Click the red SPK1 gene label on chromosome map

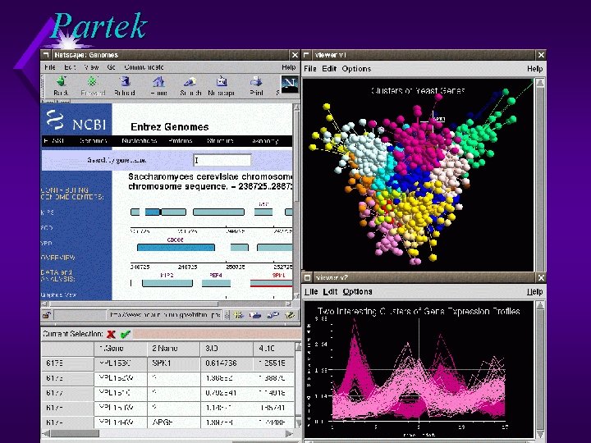tap(278, 276)
